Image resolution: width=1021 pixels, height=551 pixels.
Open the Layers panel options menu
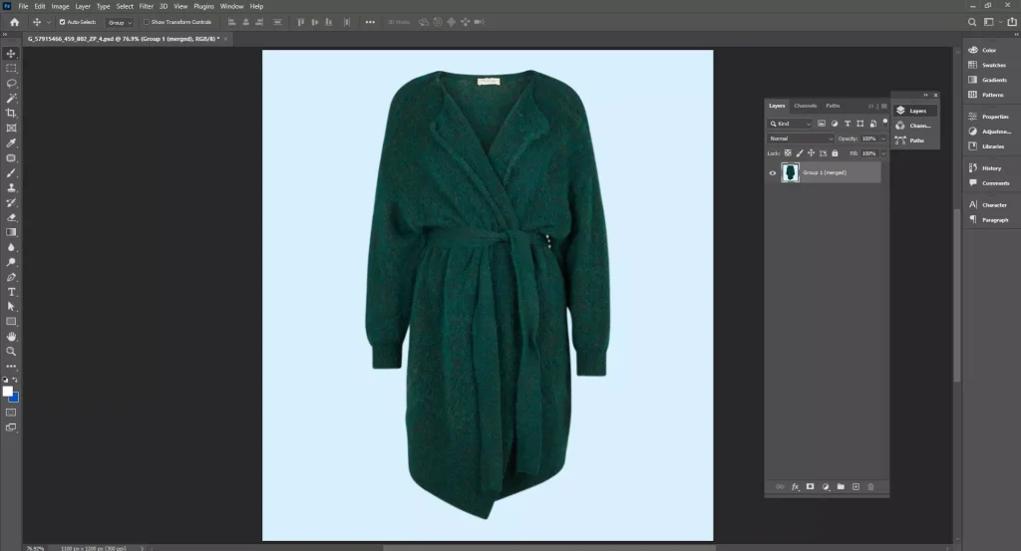click(883, 106)
